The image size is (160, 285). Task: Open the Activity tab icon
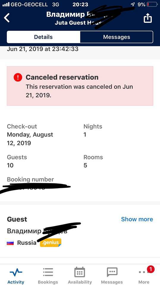pos(16,272)
